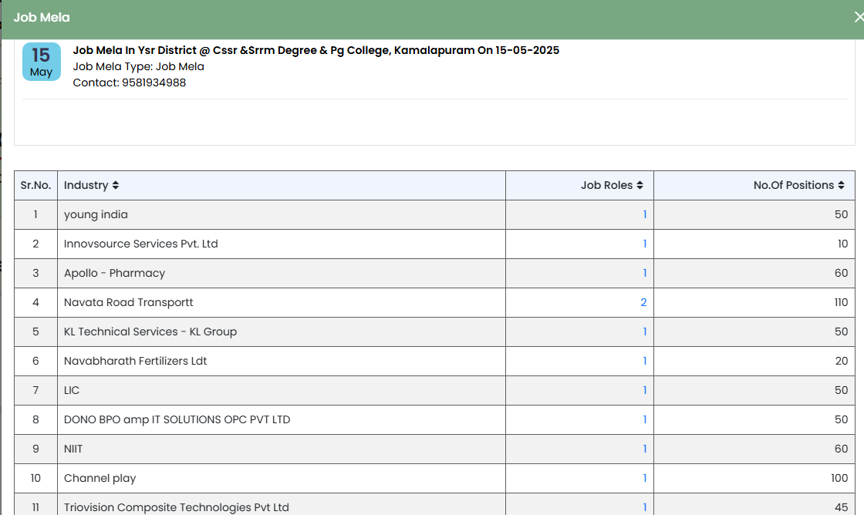Sort table by Job Roles column

coord(640,186)
